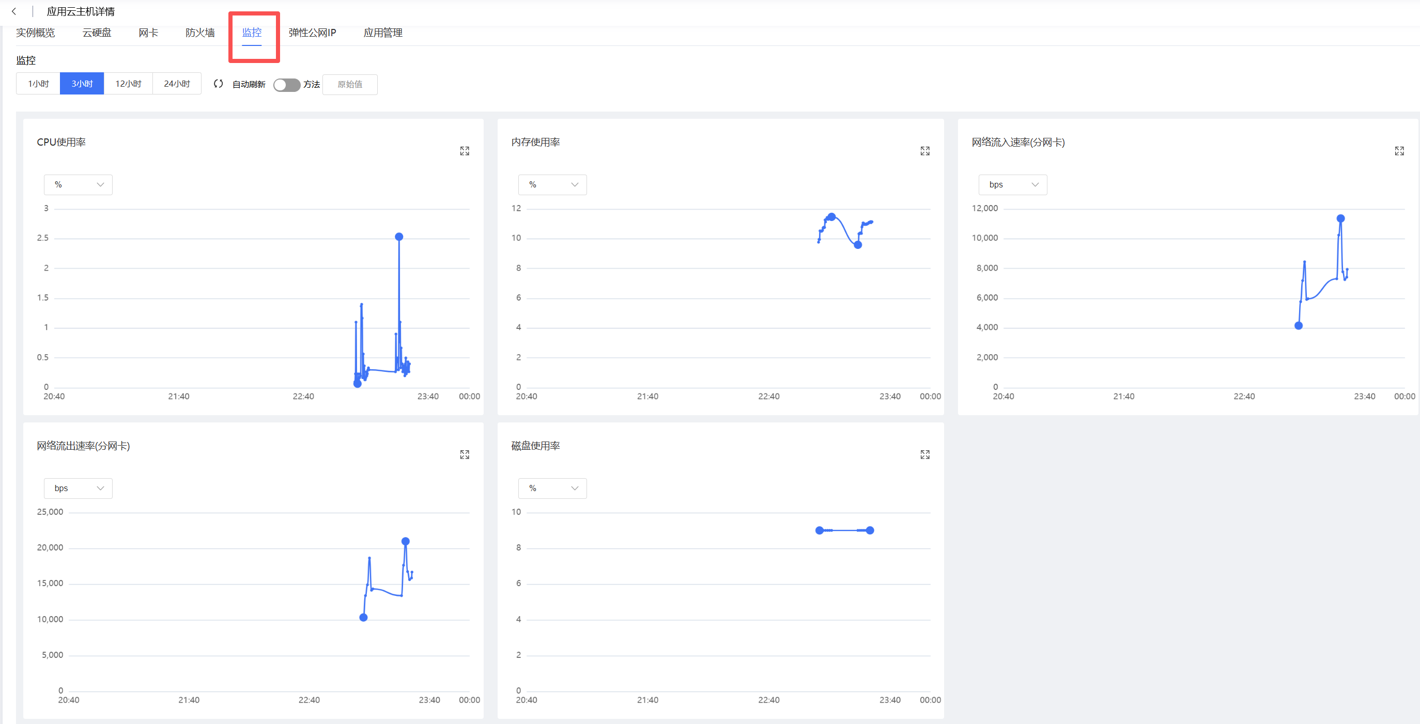This screenshot has width=1420, height=724.
Task: Go back using the back arrow
Action: (14, 11)
